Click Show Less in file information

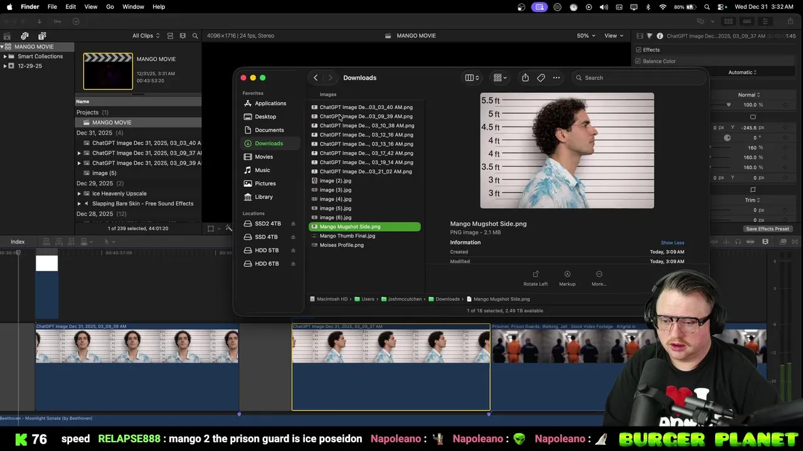point(673,243)
